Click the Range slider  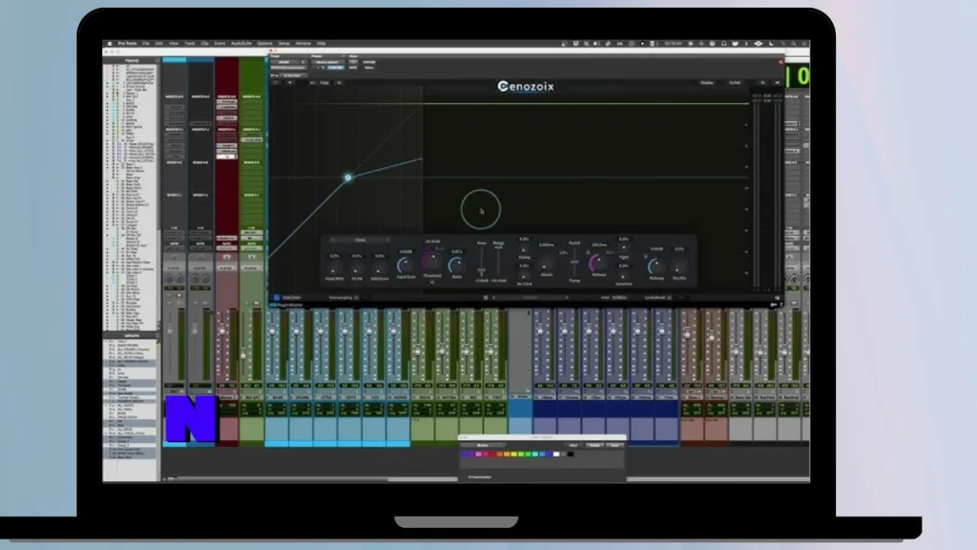tap(498, 262)
